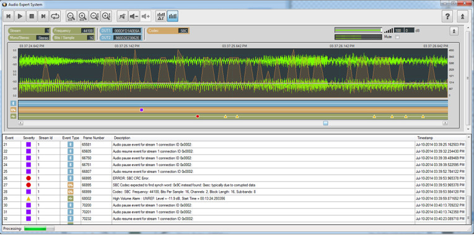The image size is (474, 235).
Task: Collapse the waveform panel with the up arrow
Action: click(454, 31)
